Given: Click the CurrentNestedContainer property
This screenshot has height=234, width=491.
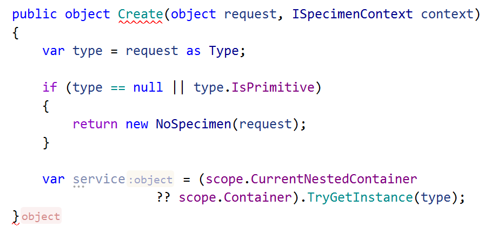Looking at the screenshot, I should pos(334,179).
